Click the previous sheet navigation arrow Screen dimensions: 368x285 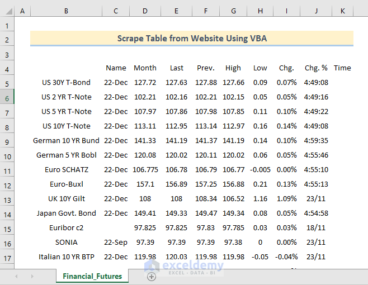pos(16,276)
